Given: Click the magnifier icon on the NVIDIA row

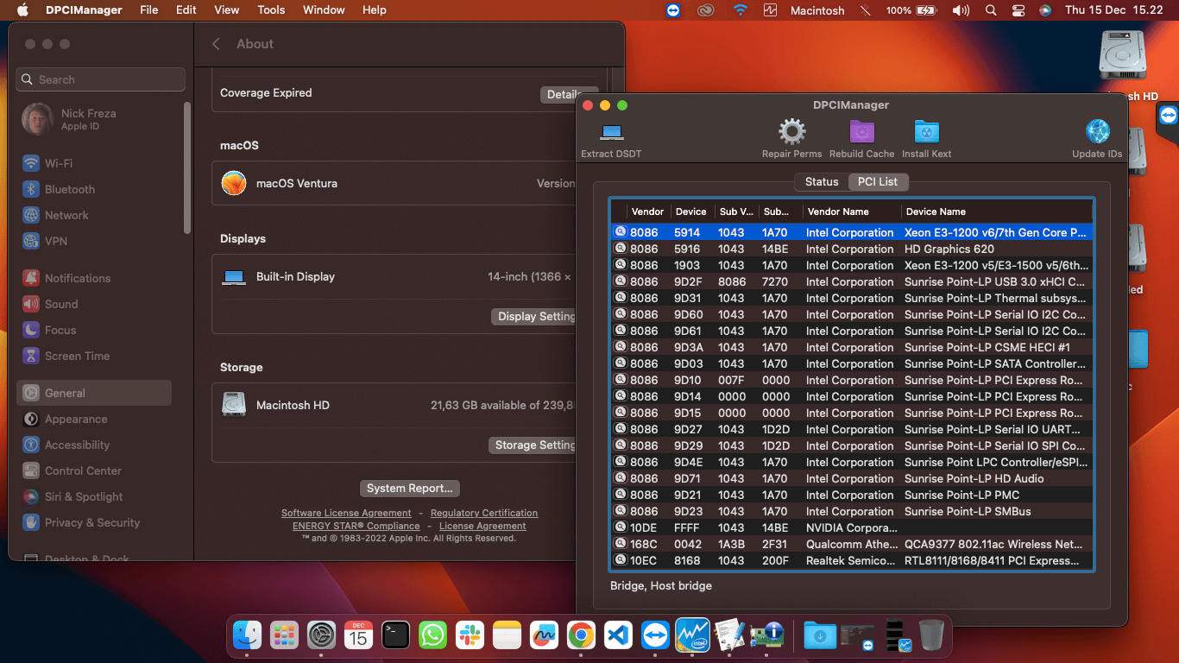Looking at the screenshot, I should [x=620, y=527].
